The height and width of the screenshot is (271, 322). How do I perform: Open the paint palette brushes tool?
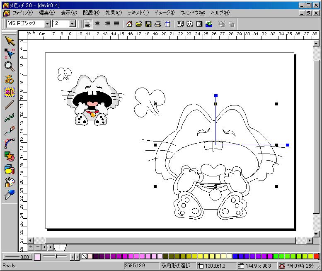point(10,182)
